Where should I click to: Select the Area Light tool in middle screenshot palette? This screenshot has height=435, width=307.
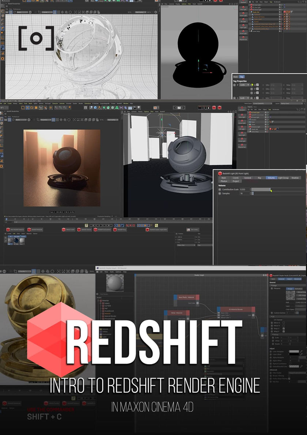click(242, 116)
